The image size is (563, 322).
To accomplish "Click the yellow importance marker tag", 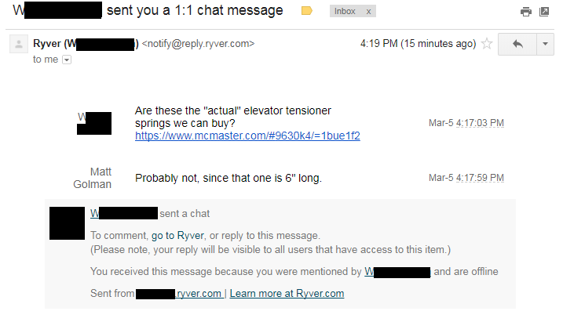I will pos(307,11).
